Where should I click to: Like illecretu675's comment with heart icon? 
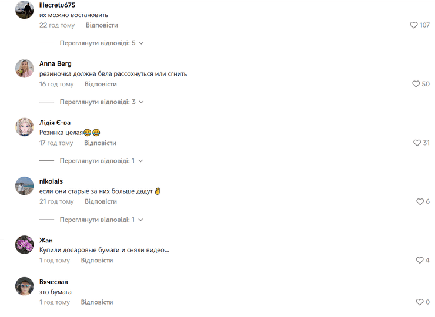coord(413,25)
